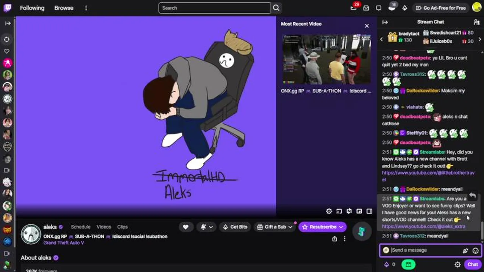484x272 pixels.
Task: Open the littlebrothertravel YouTube link in chat
Action: (428, 176)
